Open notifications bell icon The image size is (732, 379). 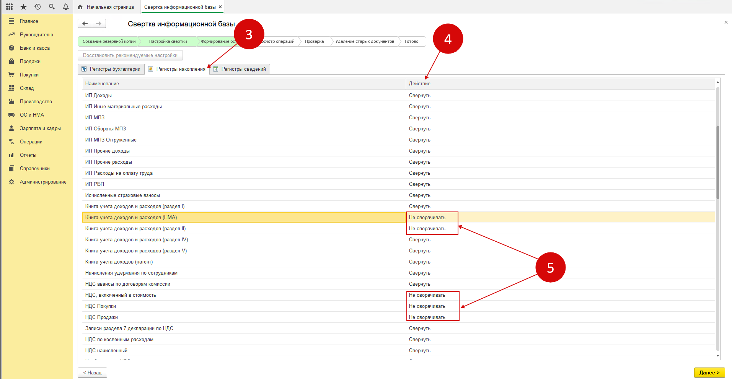pyautogui.click(x=66, y=7)
